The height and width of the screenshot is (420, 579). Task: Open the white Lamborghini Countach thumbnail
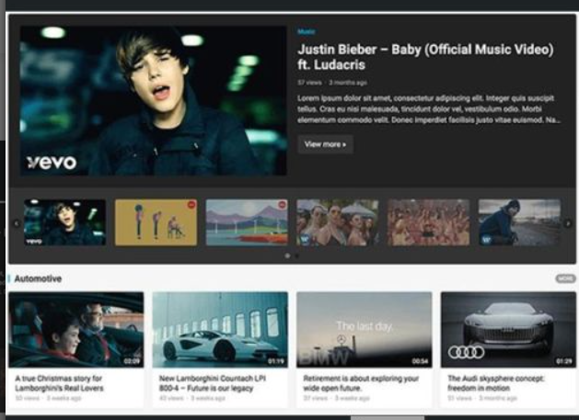(220, 330)
